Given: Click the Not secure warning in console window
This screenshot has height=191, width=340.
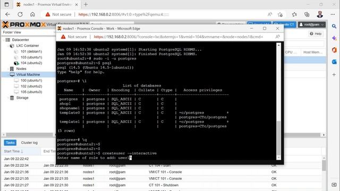Looking at the screenshot, I should 74,37.
